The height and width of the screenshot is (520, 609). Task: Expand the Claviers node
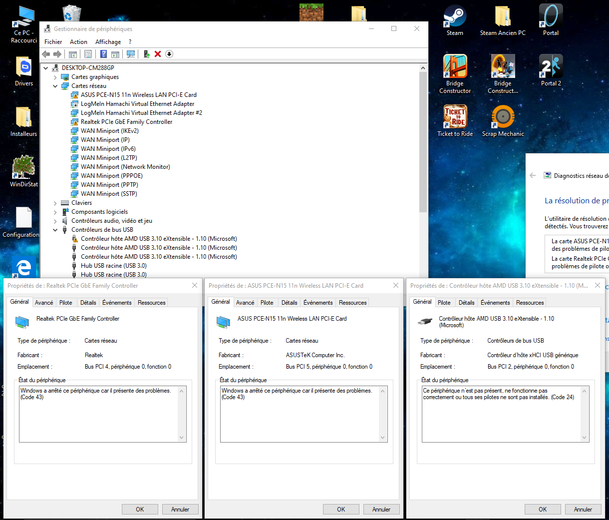[x=55, y=203]
